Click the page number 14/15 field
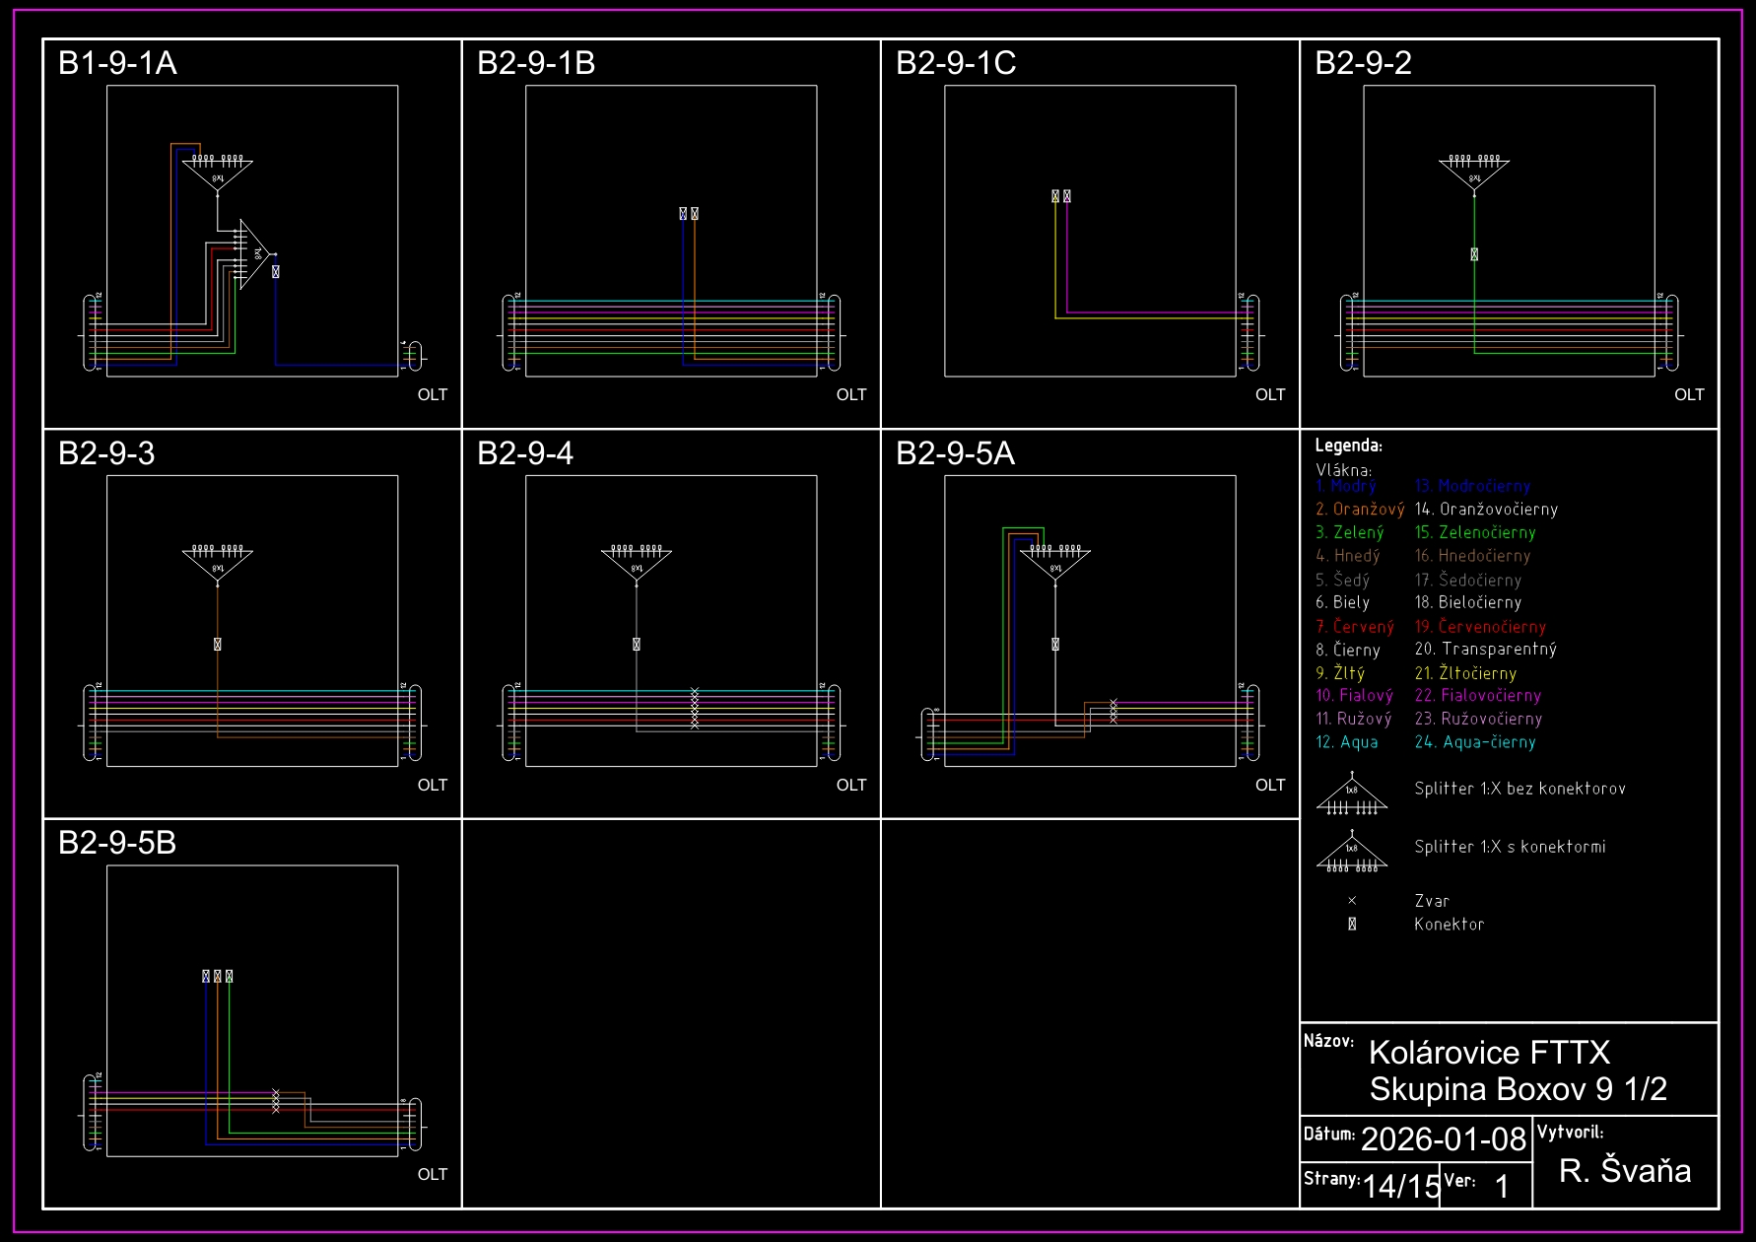1756x1242 pixels. [x=1400, y=1186]
